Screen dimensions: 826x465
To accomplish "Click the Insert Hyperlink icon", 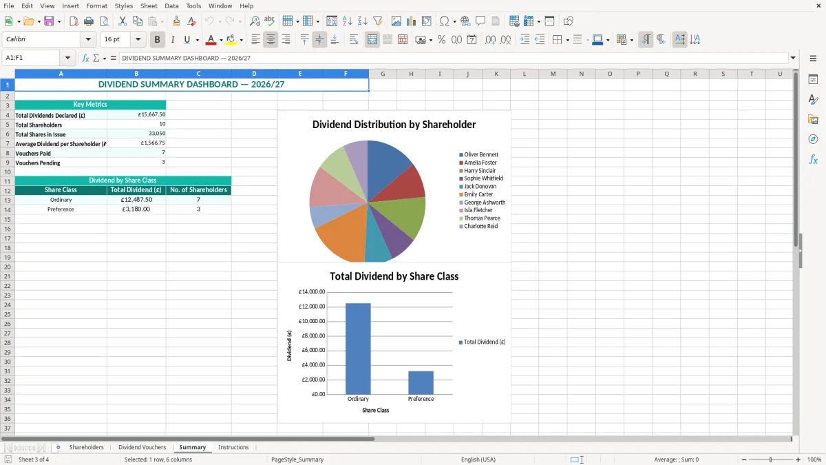I will tap(465, 21).
